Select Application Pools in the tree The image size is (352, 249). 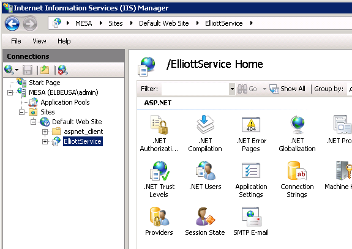(x=65, y=102)
